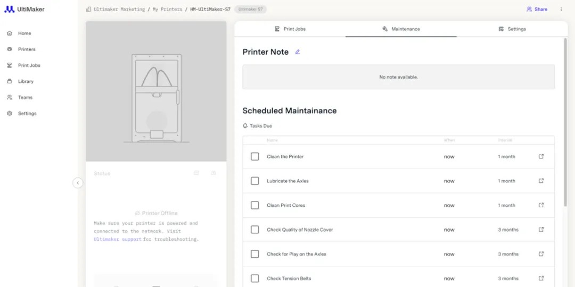This screenshot has height=287, width=575.
Task: Open external link for Nozzle Cover check
Action: 541,230
